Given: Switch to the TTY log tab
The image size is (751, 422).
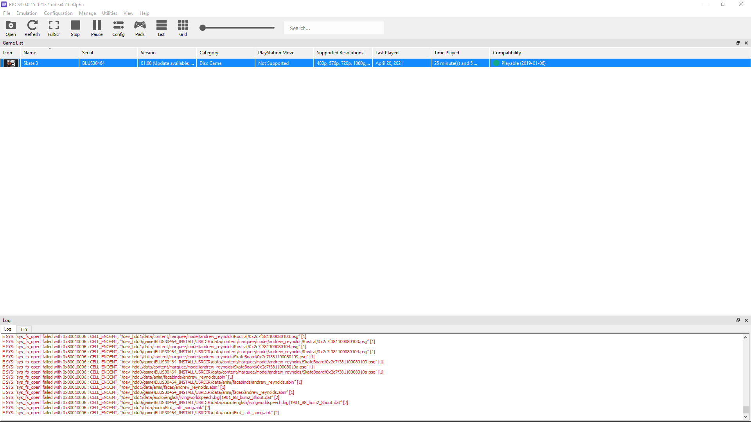Looking at the screenshot, I should coord(24,329).
